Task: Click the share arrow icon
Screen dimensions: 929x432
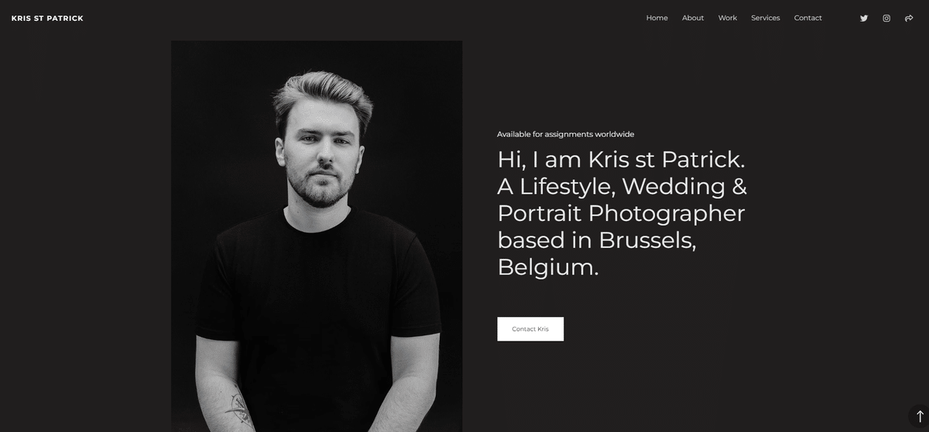Action: pos(909,18)
